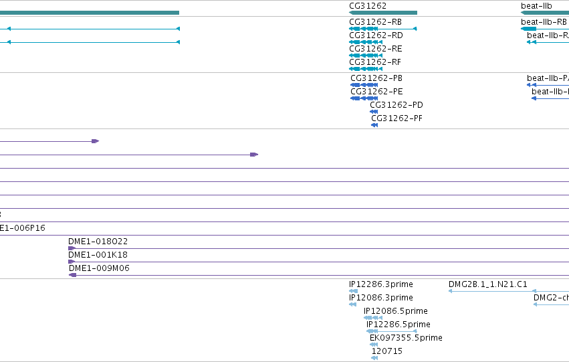This screenshot has height=362, width=569.
Task: Select the DME1-001K18 clone feature
Action: pyautogui.click(x=319, y=262)
